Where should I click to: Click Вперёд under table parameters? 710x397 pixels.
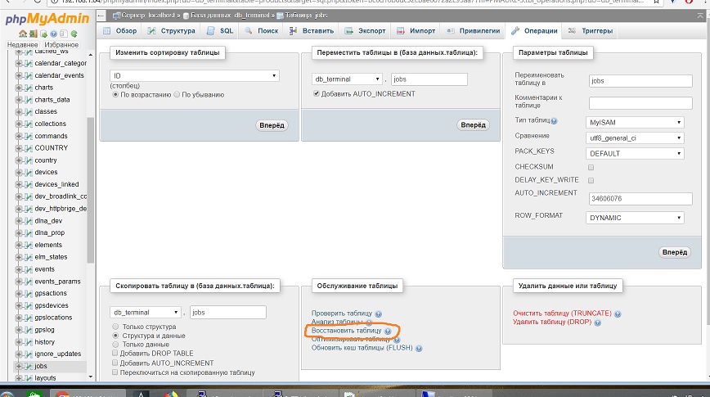coord(675,252)
